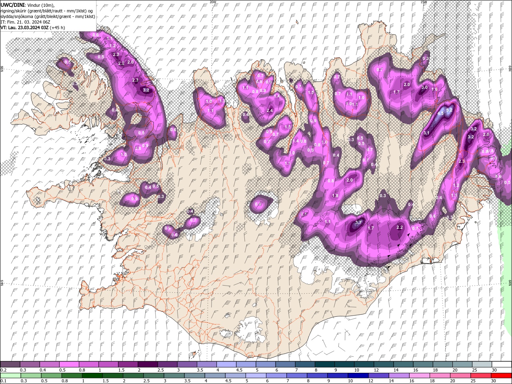The height and width of the screenshot is (384, 512).
Task: Click the 'UWC/DINI' title in the header box
Action: pos(12,4)
